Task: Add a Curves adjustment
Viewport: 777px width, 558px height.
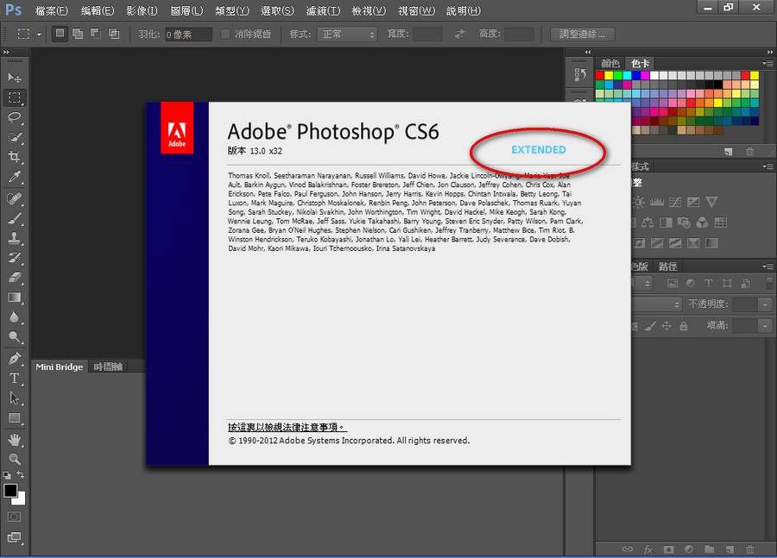Action: (675, 202)
